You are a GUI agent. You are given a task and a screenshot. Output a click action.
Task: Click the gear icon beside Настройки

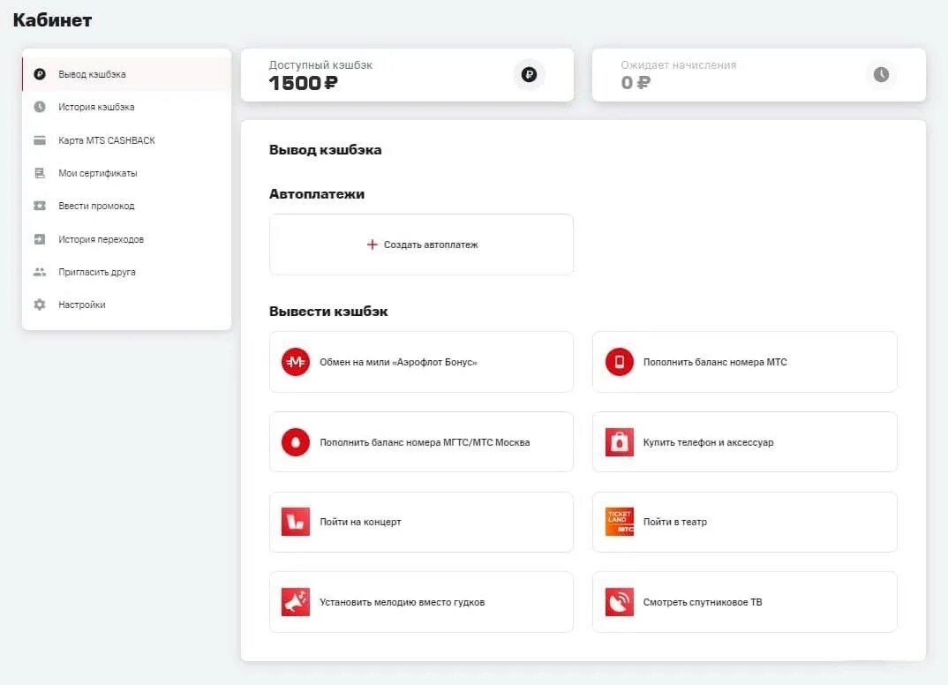click(40, 305)
